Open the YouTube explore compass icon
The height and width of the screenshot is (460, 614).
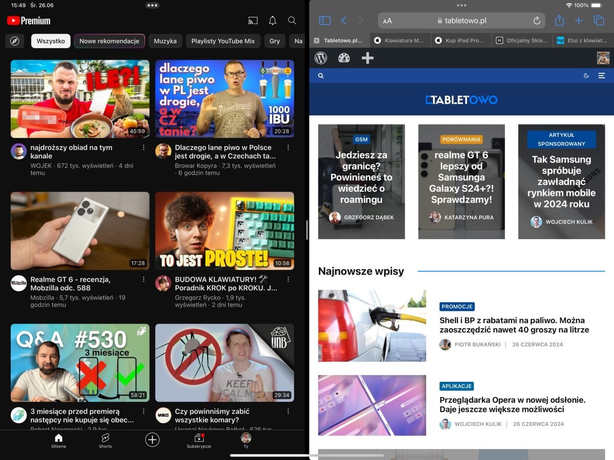(x=15, y=41)
